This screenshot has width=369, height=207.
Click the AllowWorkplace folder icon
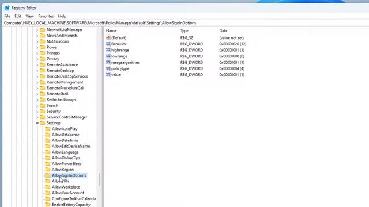pos(48,187)
